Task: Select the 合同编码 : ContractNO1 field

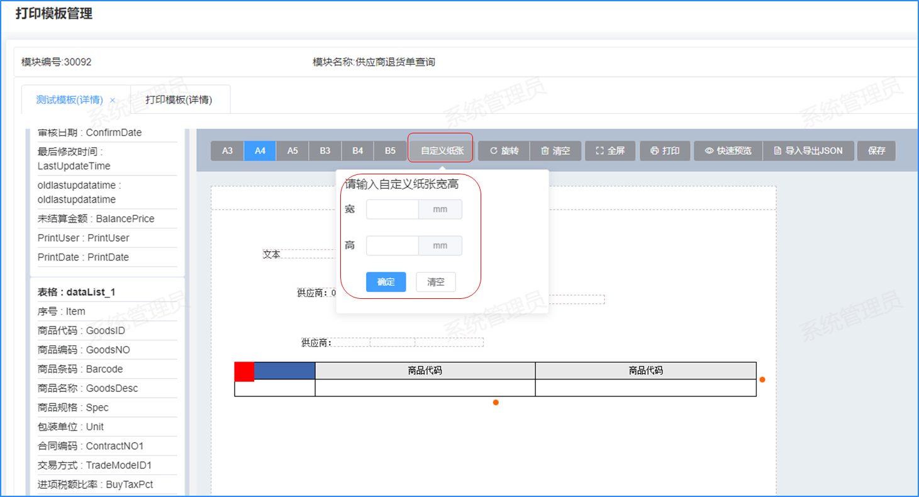Action: point(107,446)
